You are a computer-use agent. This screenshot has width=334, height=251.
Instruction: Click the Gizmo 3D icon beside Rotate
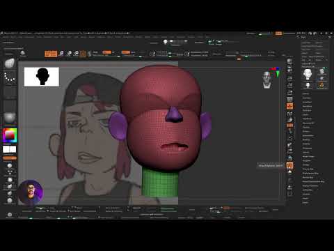83,54
